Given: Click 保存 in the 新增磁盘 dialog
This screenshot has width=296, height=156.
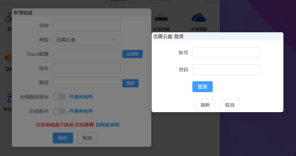Looking at the screenshot, I should pyautogui.click(x=63, y=138).
